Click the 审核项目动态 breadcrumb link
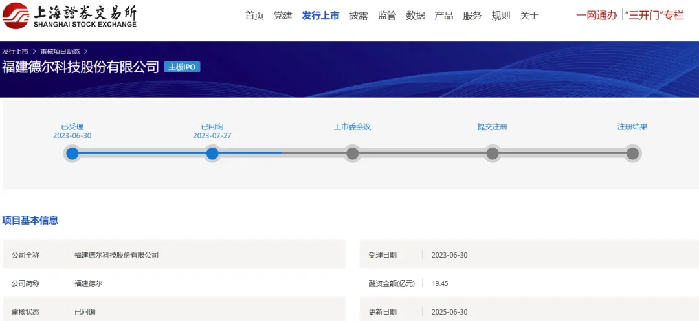 (60, 51)
